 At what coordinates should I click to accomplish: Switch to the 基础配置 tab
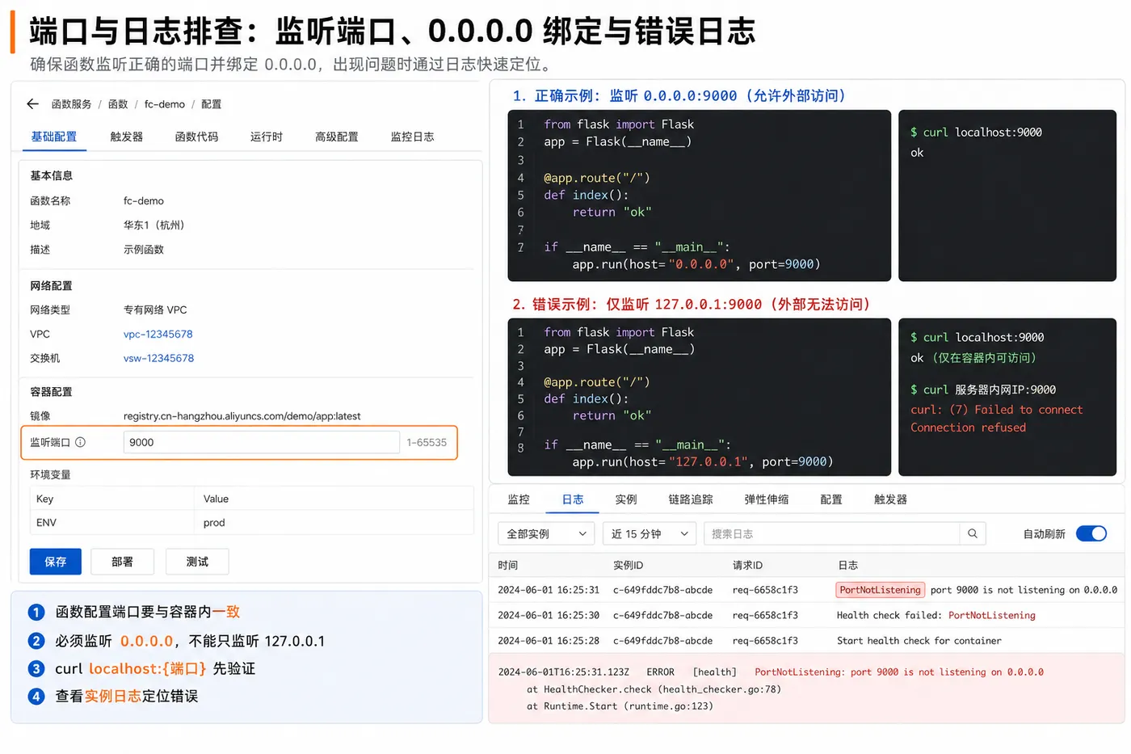[x=54, y=137]
